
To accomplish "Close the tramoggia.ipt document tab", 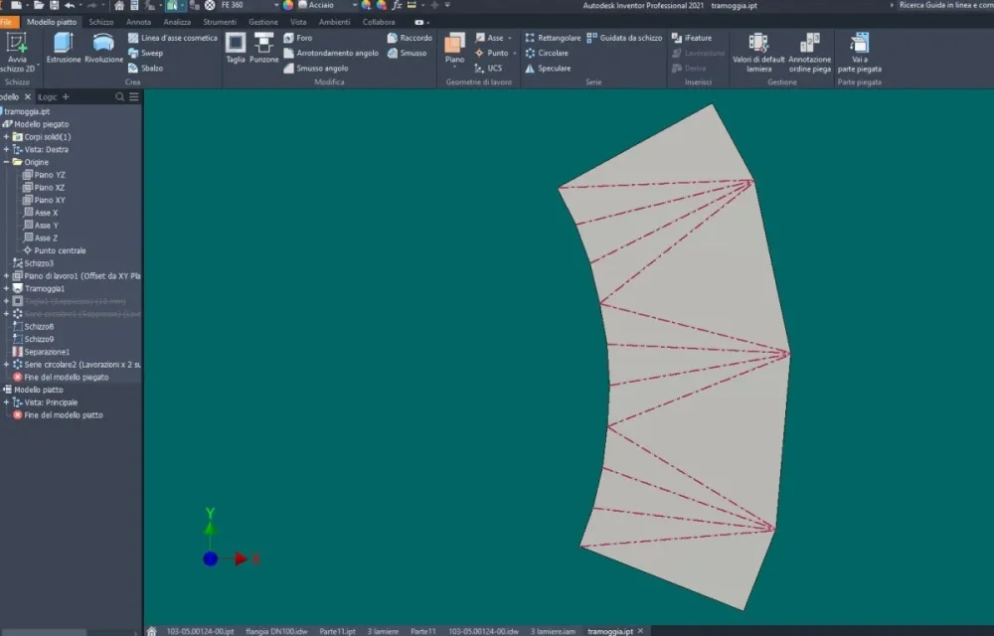I will click(x=640, y=631).
